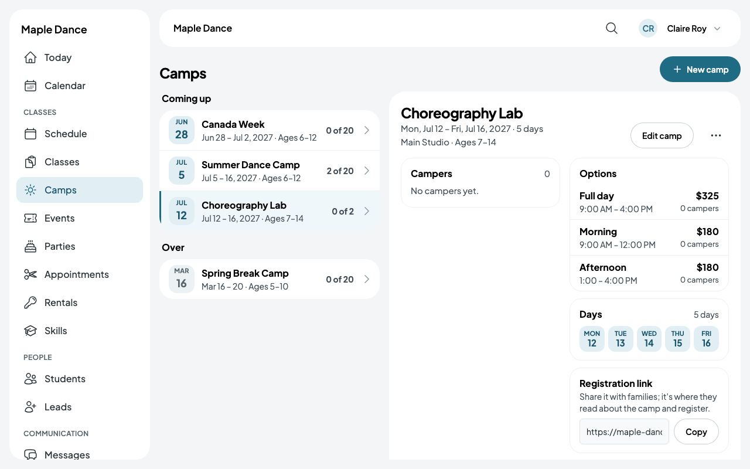Open the three-dot more options menu
750x469 pixels.
point(716,135)
